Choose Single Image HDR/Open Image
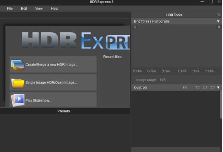Viewport: 223px width, 152px height. pyautogui.click(x=53, y=82)
